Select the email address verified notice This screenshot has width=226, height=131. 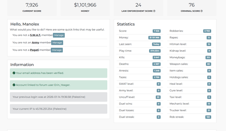tap(59, 73)
